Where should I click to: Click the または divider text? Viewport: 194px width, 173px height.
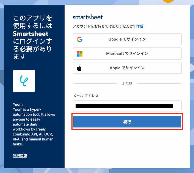click(x=127, y=83)
